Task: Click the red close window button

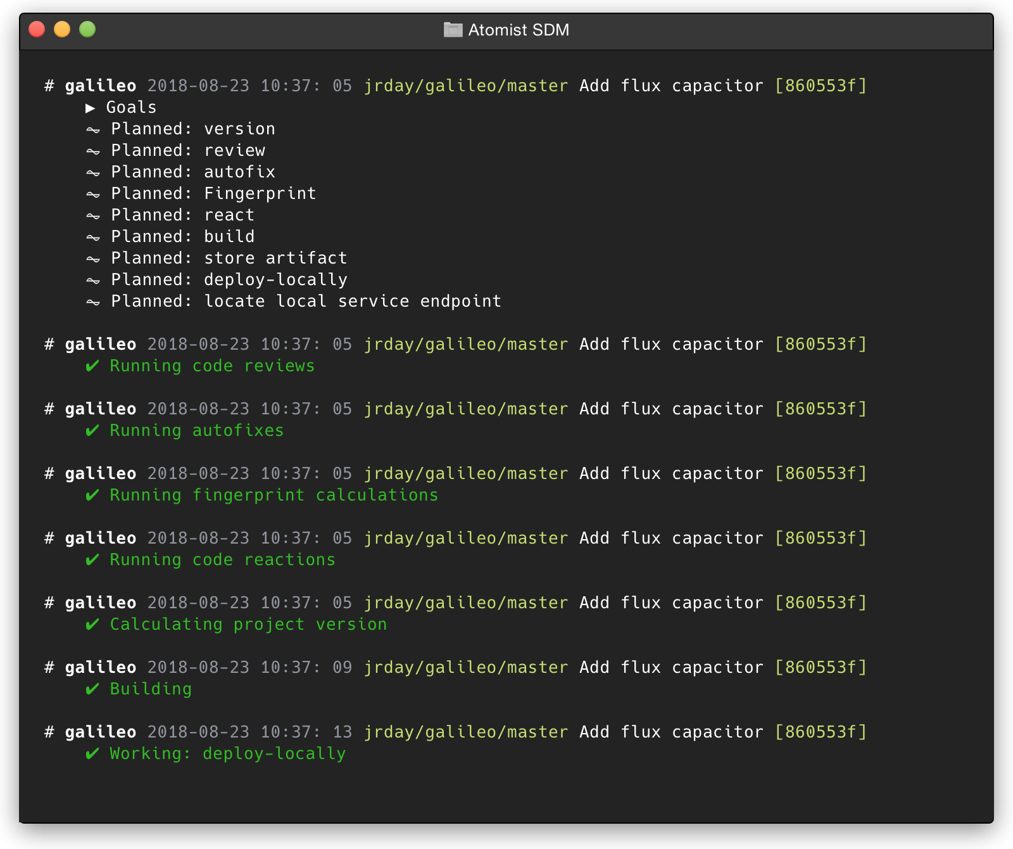Action: pyautogui.click(x=37, y=29)
